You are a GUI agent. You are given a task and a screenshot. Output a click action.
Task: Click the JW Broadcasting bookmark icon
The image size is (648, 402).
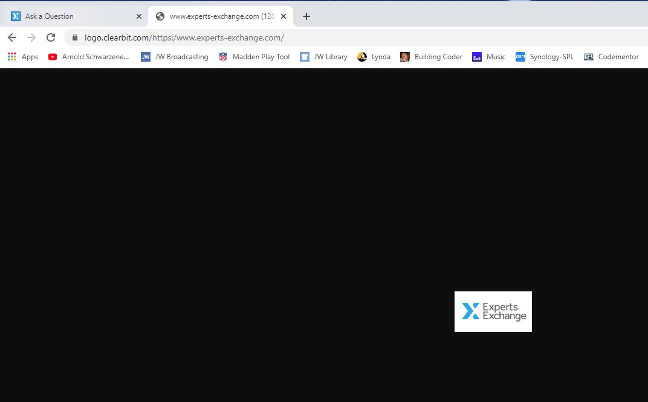tap(145, 57)
